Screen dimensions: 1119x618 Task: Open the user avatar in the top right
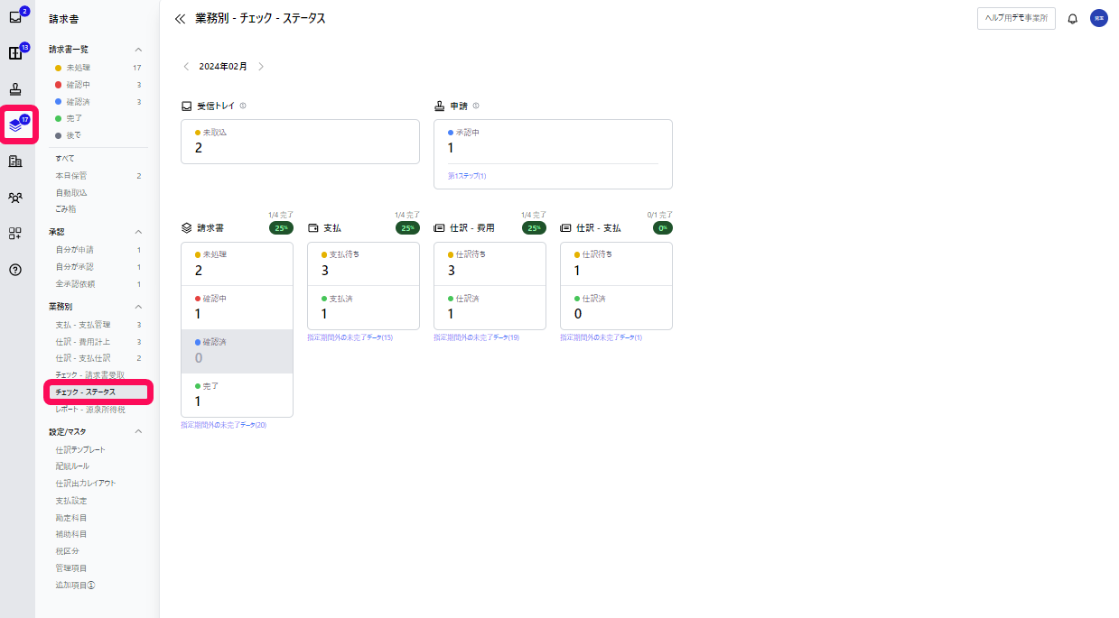tap(1099, 19)
